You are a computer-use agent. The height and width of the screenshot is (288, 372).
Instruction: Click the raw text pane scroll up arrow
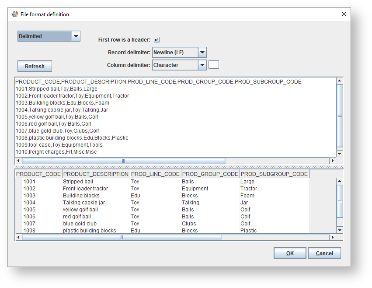coord(340,81)
